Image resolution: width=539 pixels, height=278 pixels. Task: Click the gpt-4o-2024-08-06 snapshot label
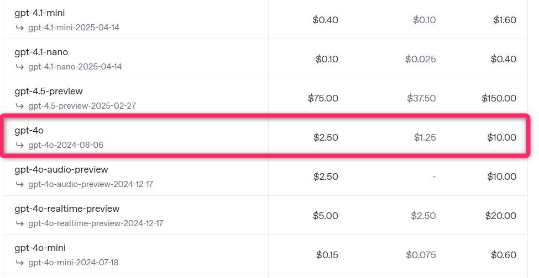(x=66, y=145)
